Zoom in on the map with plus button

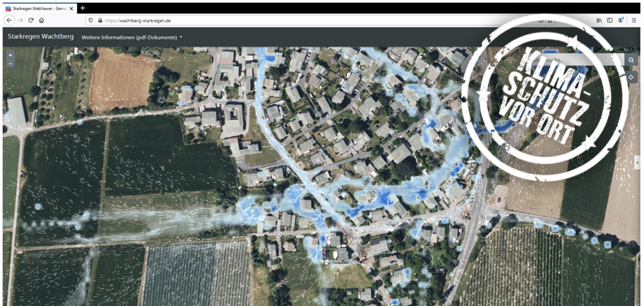coord(10,55)
